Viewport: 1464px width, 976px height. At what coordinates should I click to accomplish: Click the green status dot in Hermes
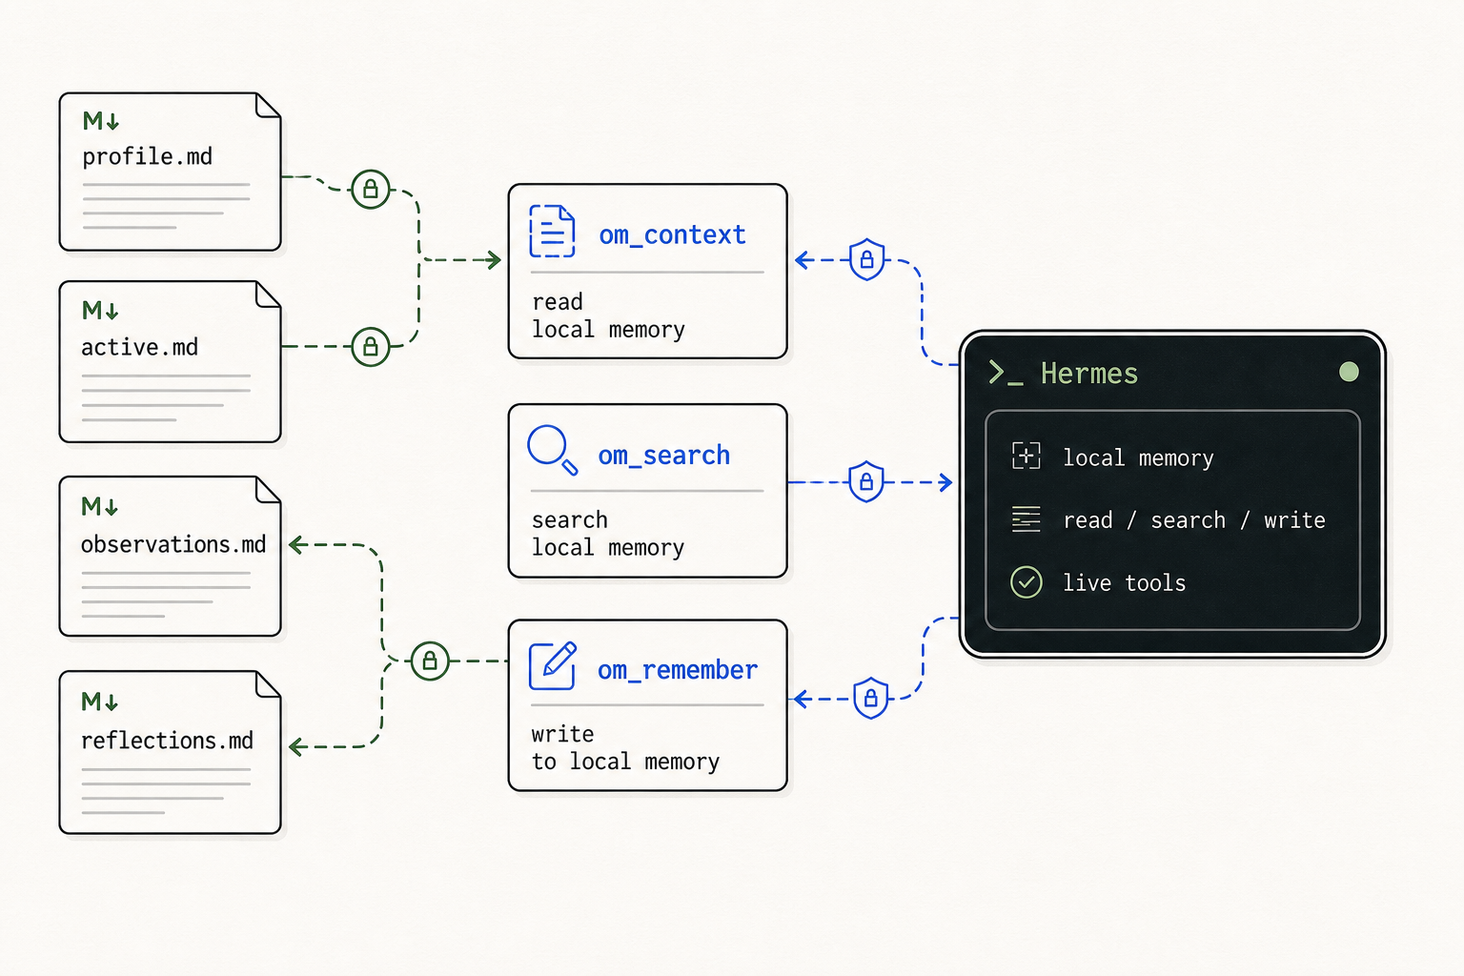1349,372
